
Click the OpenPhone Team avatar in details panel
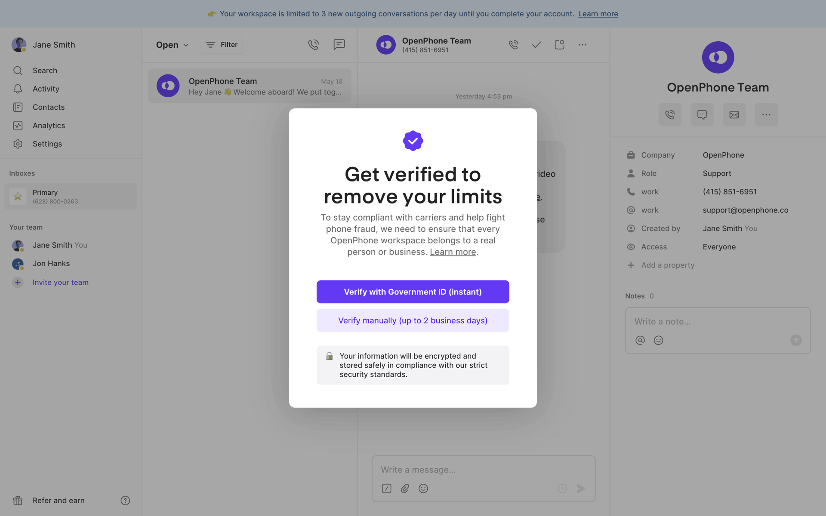[x=718, y=57]
